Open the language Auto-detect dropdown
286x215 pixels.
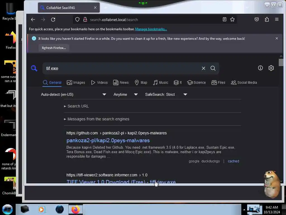coord(73,95)
